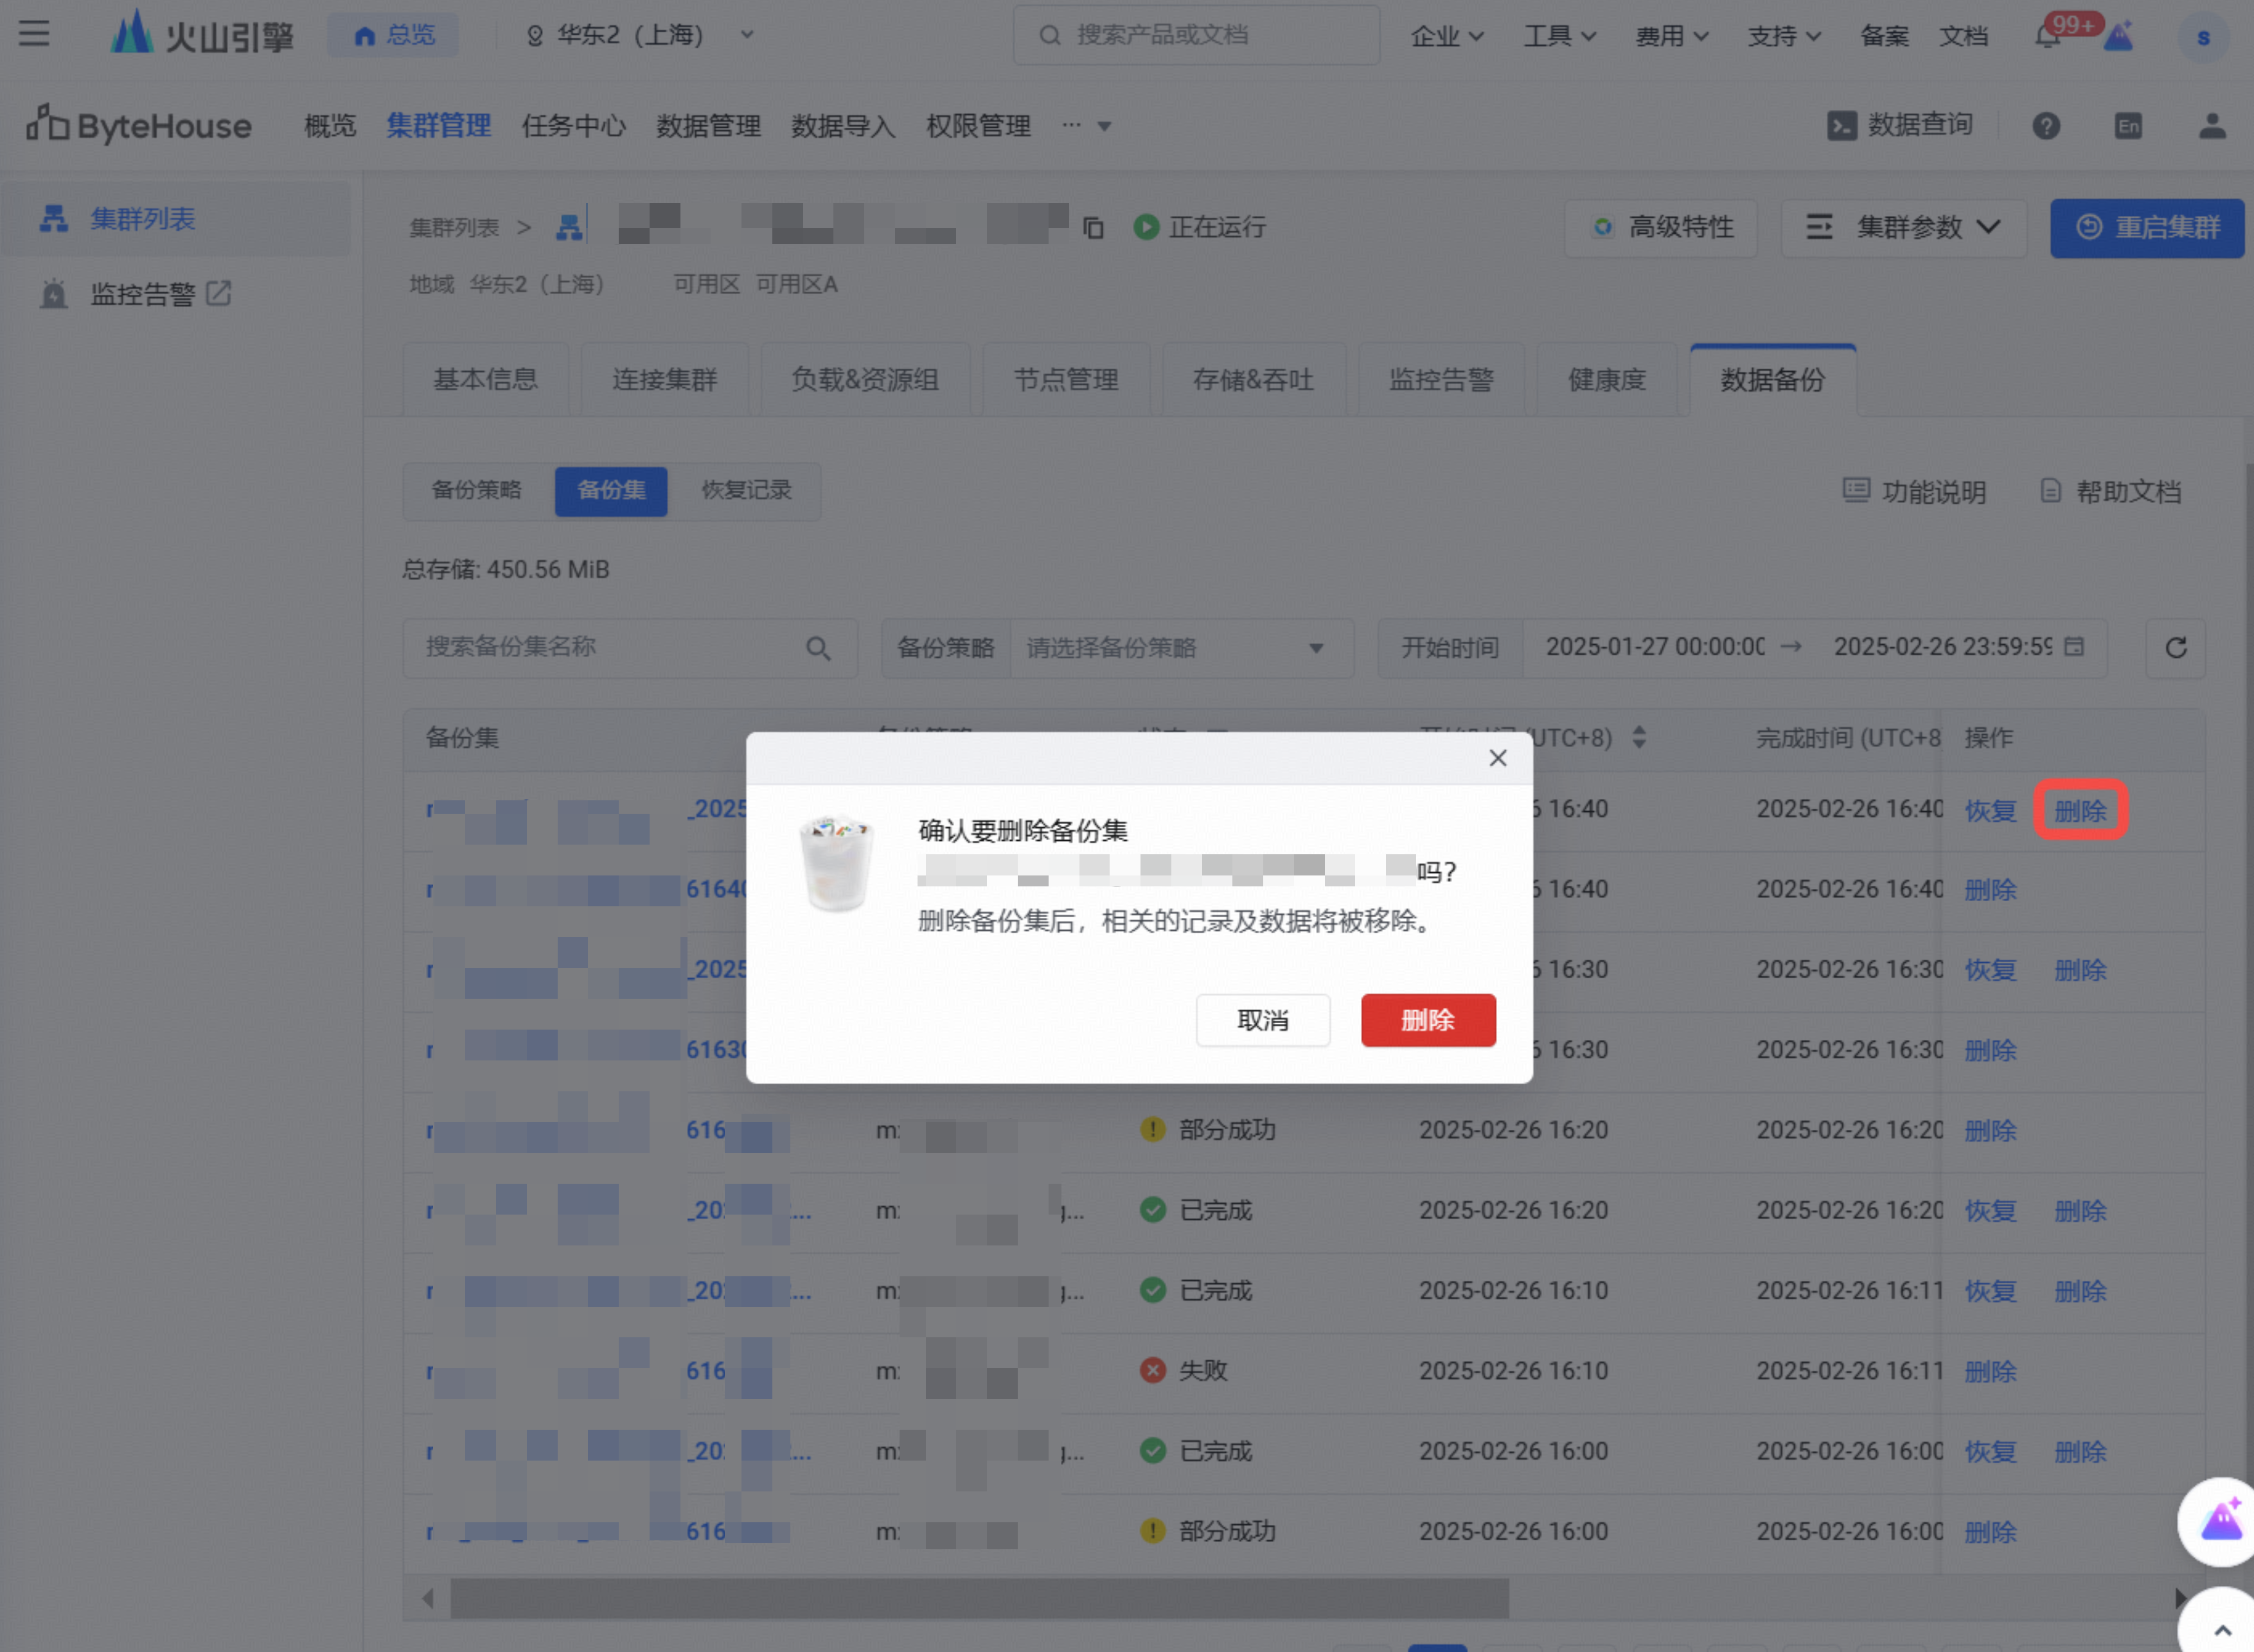Click the 重启集群 button

tap(2147, 228)
